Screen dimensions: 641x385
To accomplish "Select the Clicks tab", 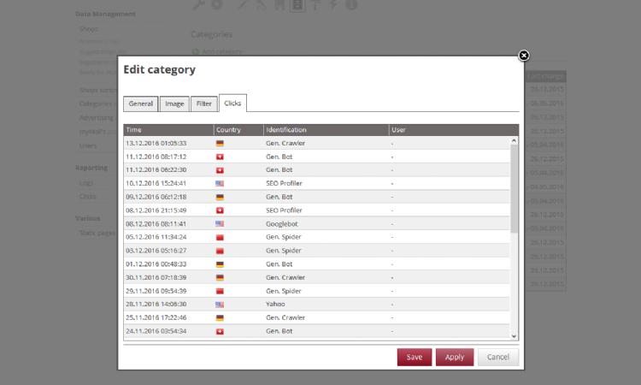I will coord(232,104).
